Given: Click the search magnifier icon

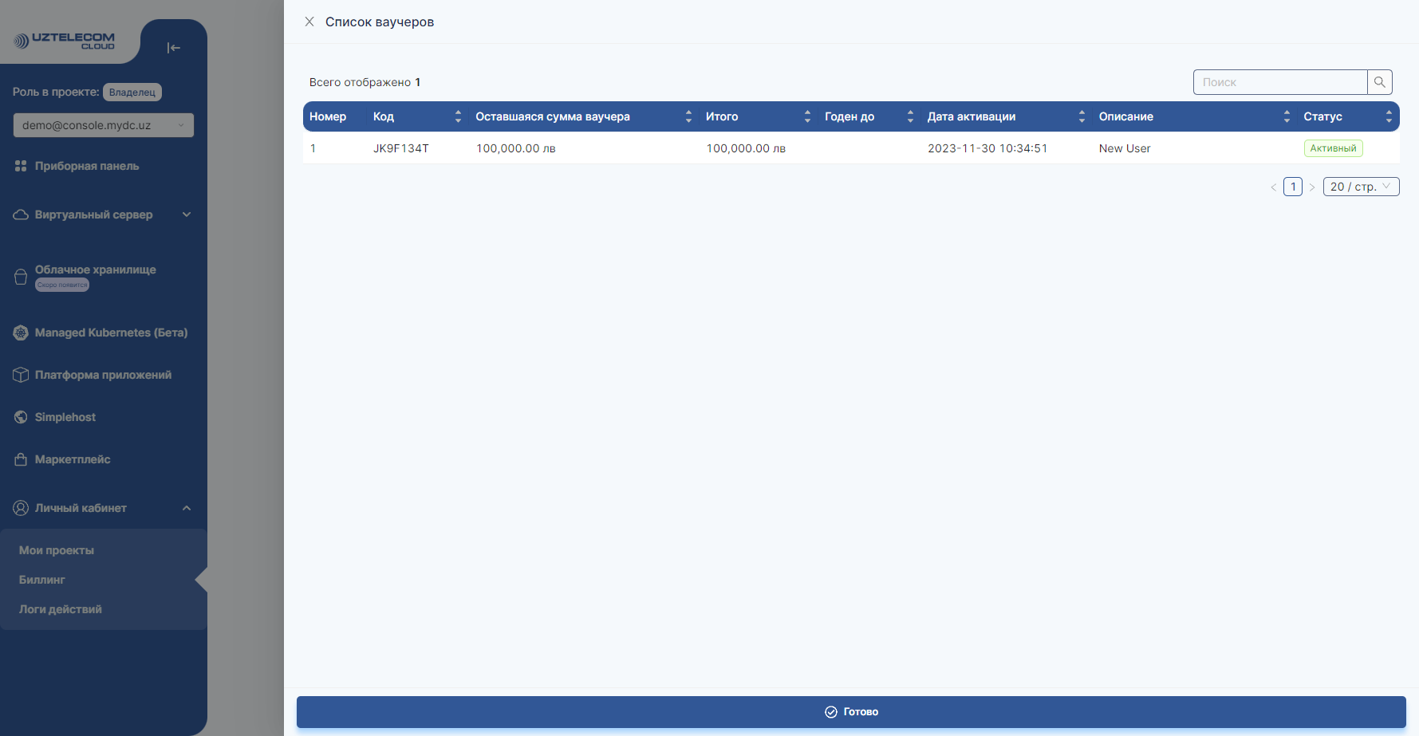Looking at the screenshot, I should click(x=1380, y=81).
